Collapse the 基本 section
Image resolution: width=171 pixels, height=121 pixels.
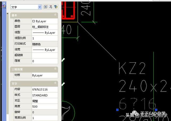tap(55, 15)
